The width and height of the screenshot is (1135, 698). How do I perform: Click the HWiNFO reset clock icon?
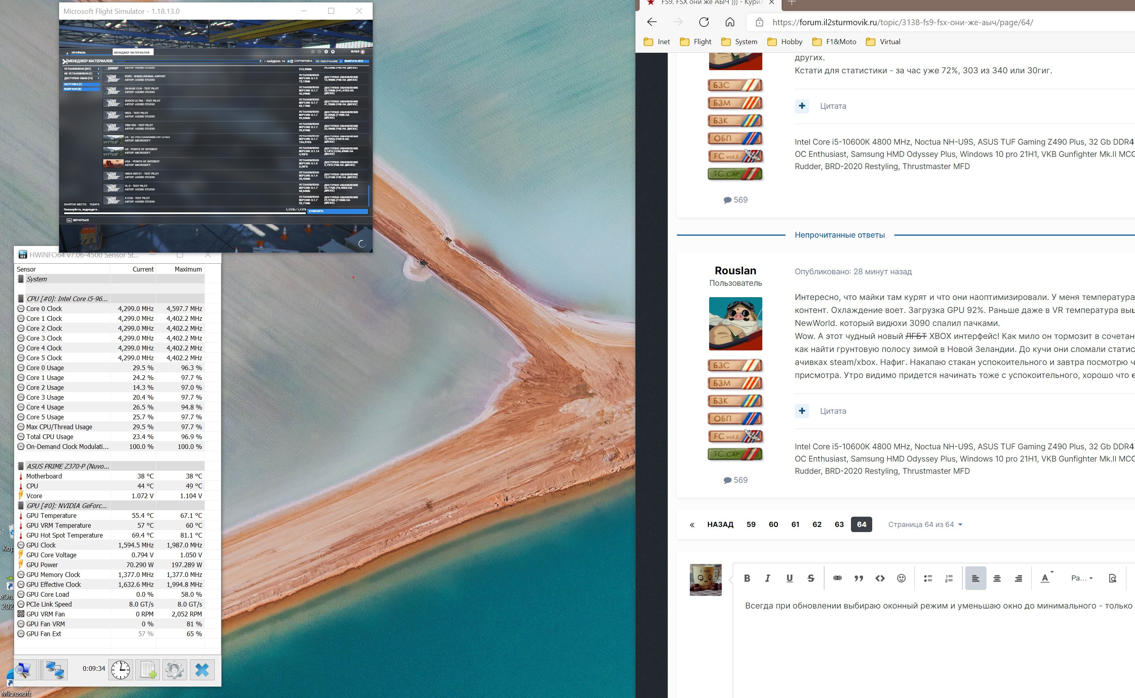121,669
